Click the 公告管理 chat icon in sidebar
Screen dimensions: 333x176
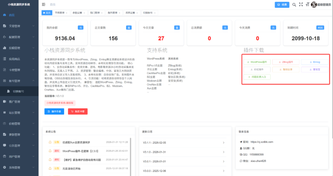(5, 146)
